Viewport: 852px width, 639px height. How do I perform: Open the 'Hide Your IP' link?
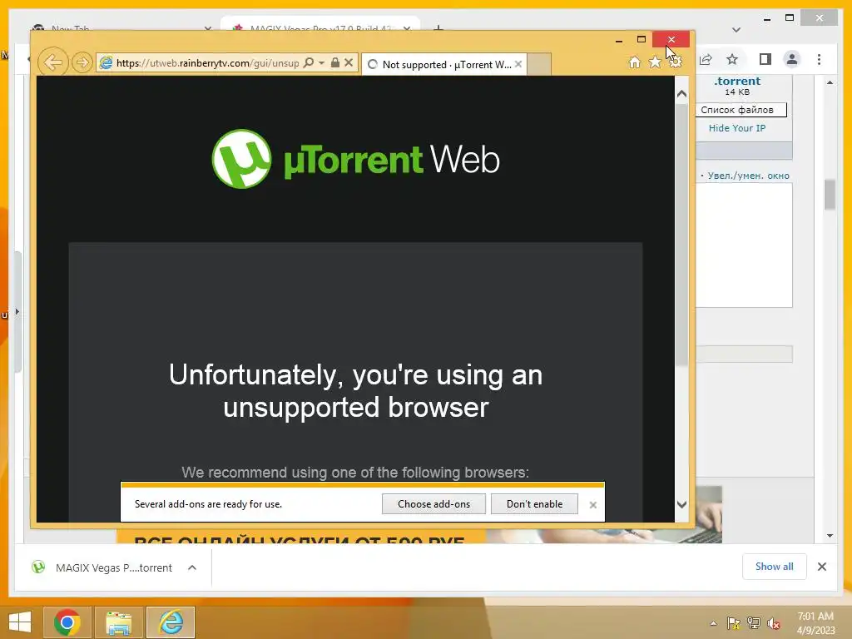737,128
